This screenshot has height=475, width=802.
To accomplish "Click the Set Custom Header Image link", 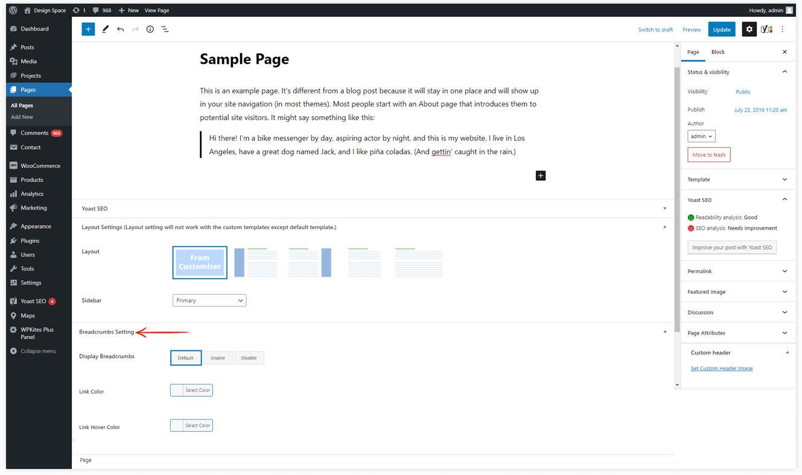I will tap(722, 368).
